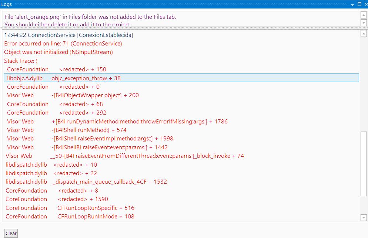Select the 'CoreFoundation <redacted> + 1590' row
Viewport: 368px width, 238px height.
click(x=181, y=199)
